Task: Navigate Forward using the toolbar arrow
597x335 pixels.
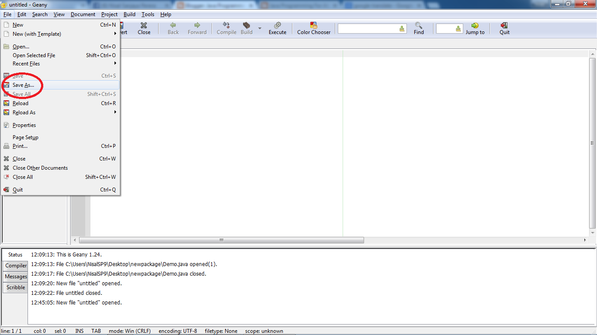Action: pos(197,28)
